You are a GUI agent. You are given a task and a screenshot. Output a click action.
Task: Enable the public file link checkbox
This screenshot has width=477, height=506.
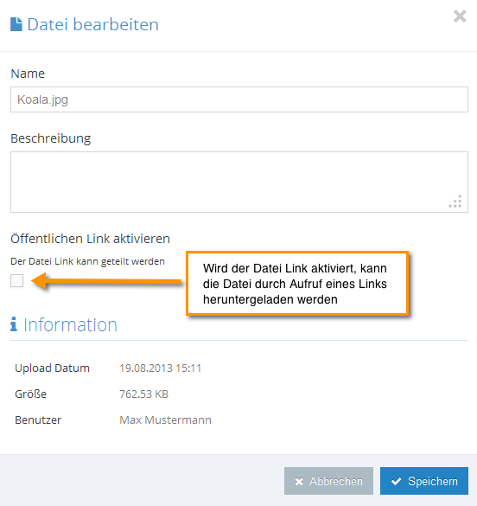tap(16, 280)
